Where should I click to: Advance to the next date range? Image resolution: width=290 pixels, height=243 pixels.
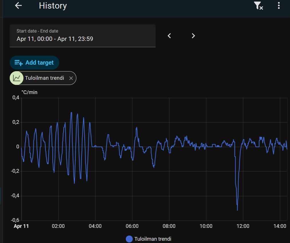pyautogui.click(x=193, y=36)
